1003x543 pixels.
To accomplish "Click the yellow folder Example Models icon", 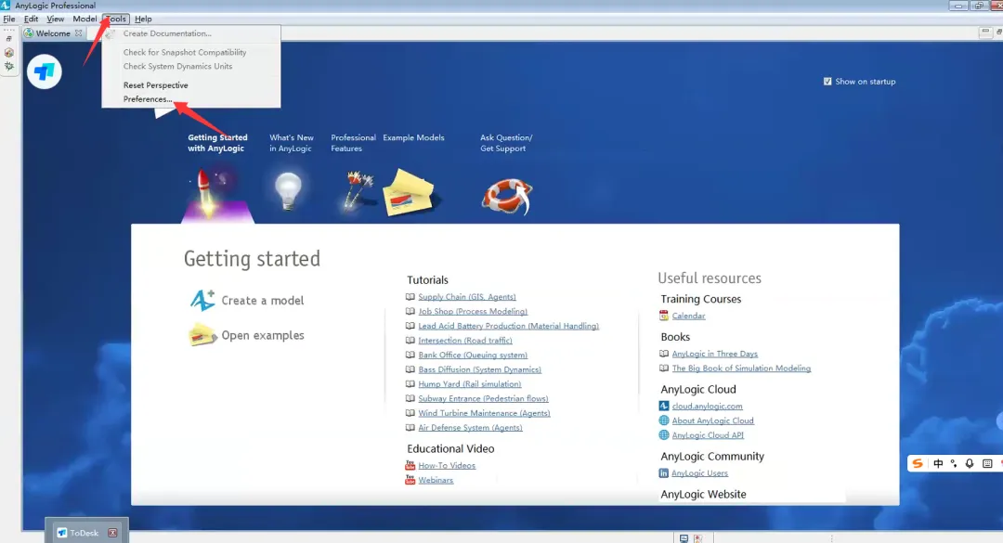I will click(x=409, y=192).
